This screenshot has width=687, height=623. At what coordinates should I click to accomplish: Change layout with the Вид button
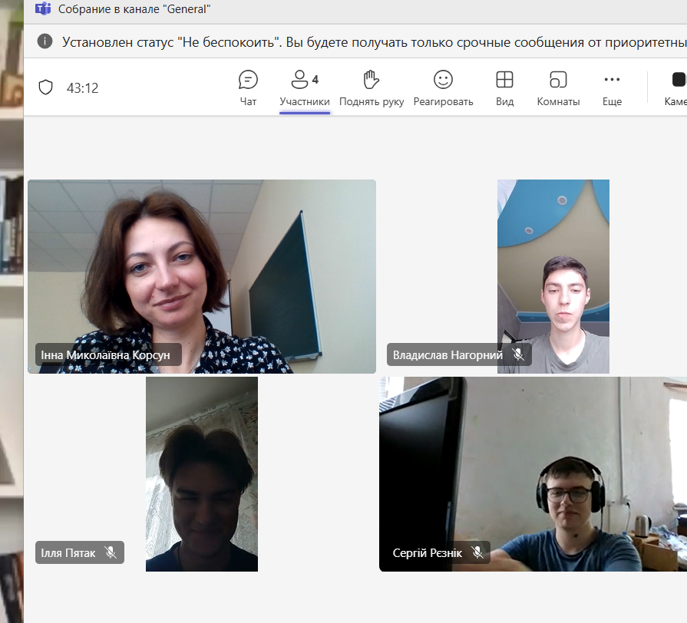504,88
